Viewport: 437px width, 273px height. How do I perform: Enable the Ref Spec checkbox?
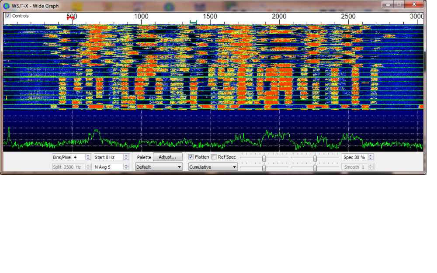pyautogui.click(x=214, y=157)
